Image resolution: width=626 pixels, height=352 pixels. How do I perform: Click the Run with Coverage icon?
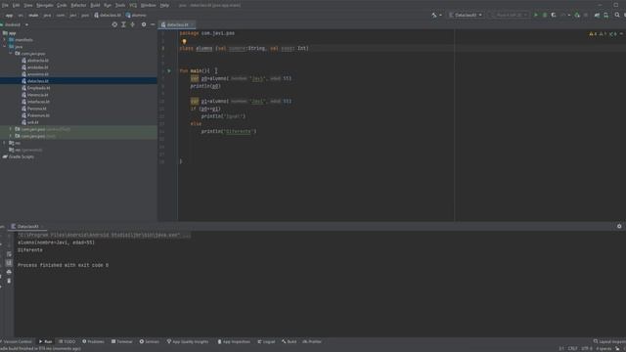point(554,16)
